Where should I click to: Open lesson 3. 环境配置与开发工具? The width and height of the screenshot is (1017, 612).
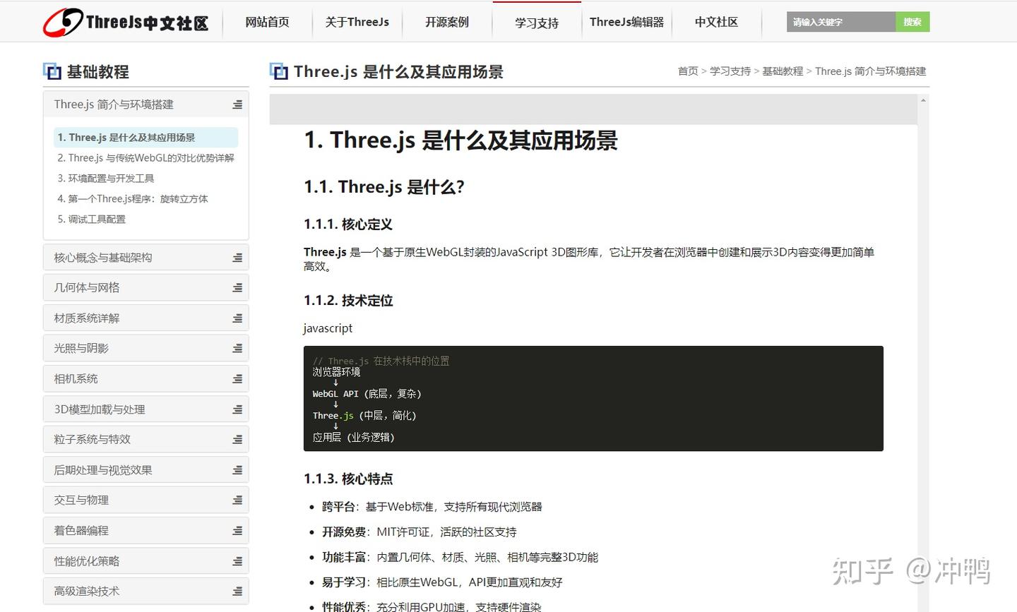click(106, 179)
